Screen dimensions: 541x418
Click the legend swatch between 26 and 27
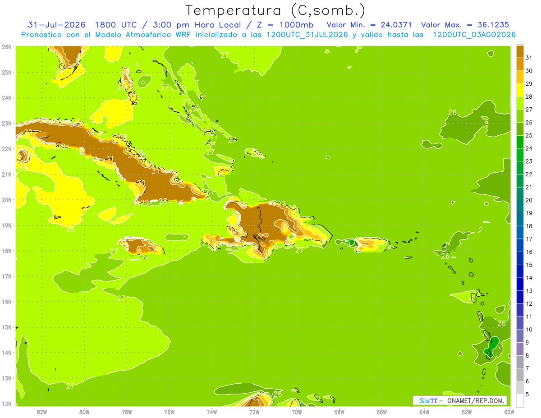[520, 116]
